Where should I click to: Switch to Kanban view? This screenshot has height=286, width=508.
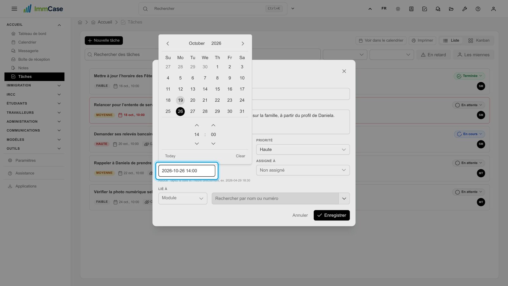[479, 41]
